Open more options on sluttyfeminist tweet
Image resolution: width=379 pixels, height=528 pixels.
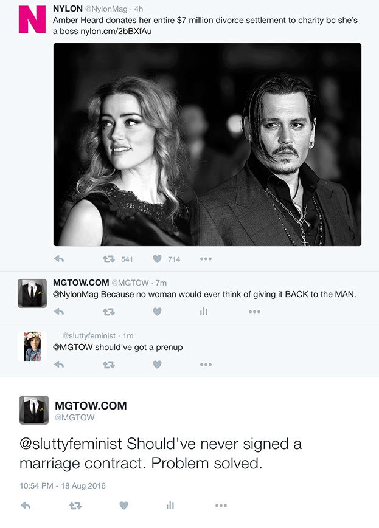tap(206, 365)
